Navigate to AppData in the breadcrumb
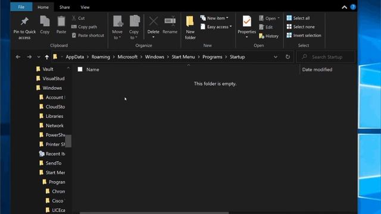Image resolution: width=381 pixels, height=214 pixels. click(x=75, y=57)
